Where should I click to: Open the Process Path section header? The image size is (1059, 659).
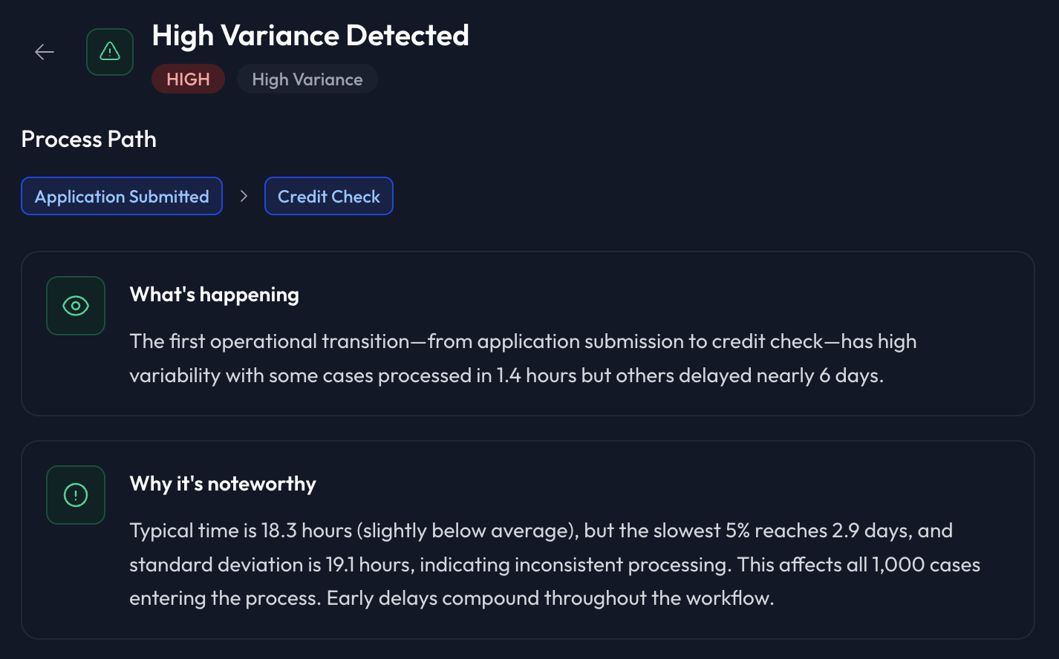(x=88, y=139)
